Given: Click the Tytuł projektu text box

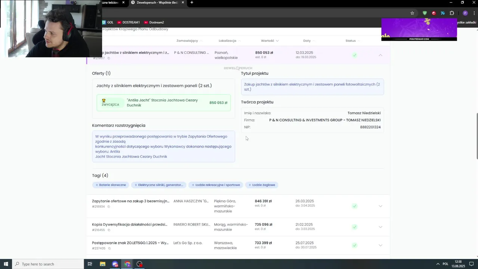Looking at the screenshot, I should pyautogui.click(x=313, y=87).
